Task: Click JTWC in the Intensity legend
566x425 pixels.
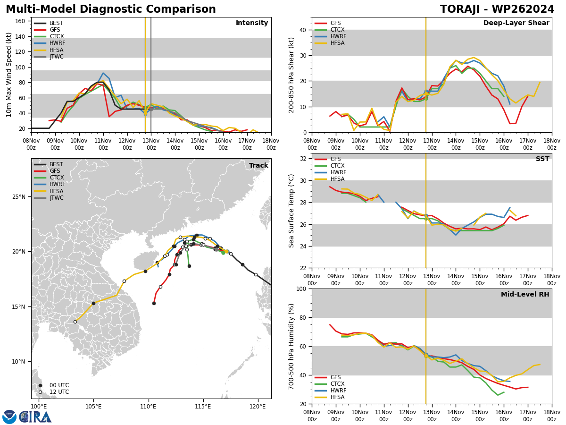Action: pos(57,57)
